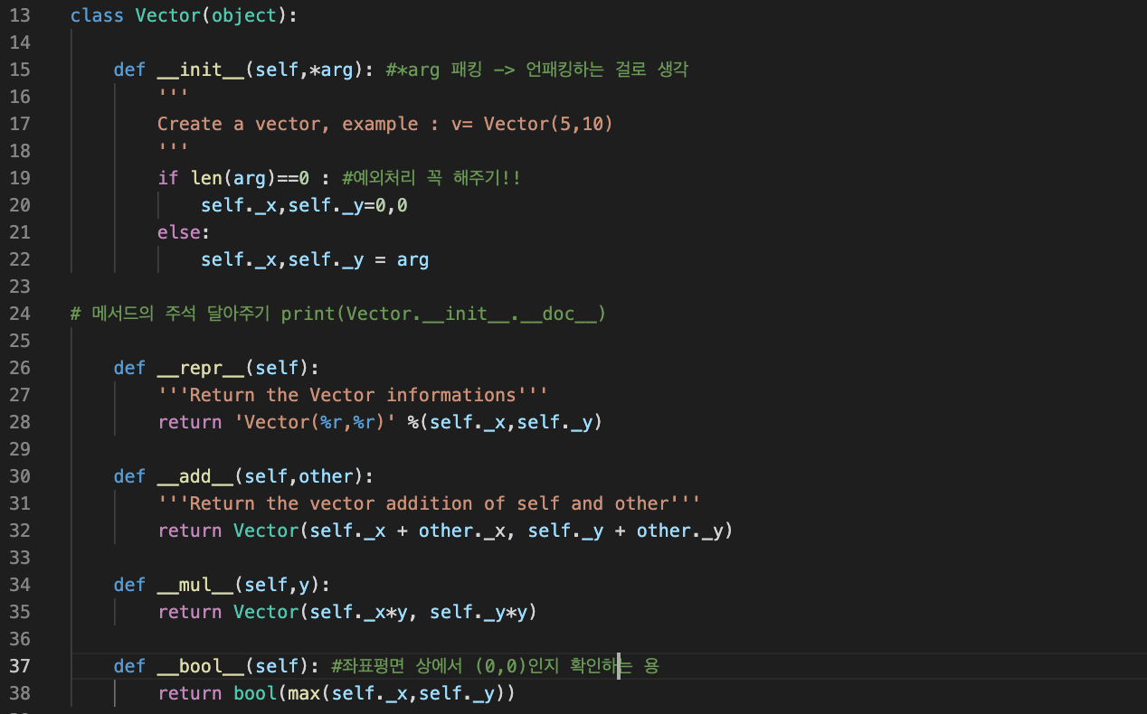Click the 'else:' keyword

pyautogui.click(x=184, y=232)
